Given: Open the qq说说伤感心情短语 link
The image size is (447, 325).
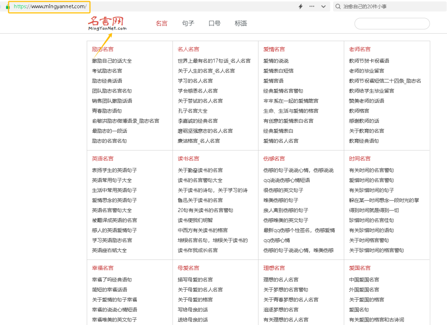Looking at the screenshot, I should [x=287, y=180].
